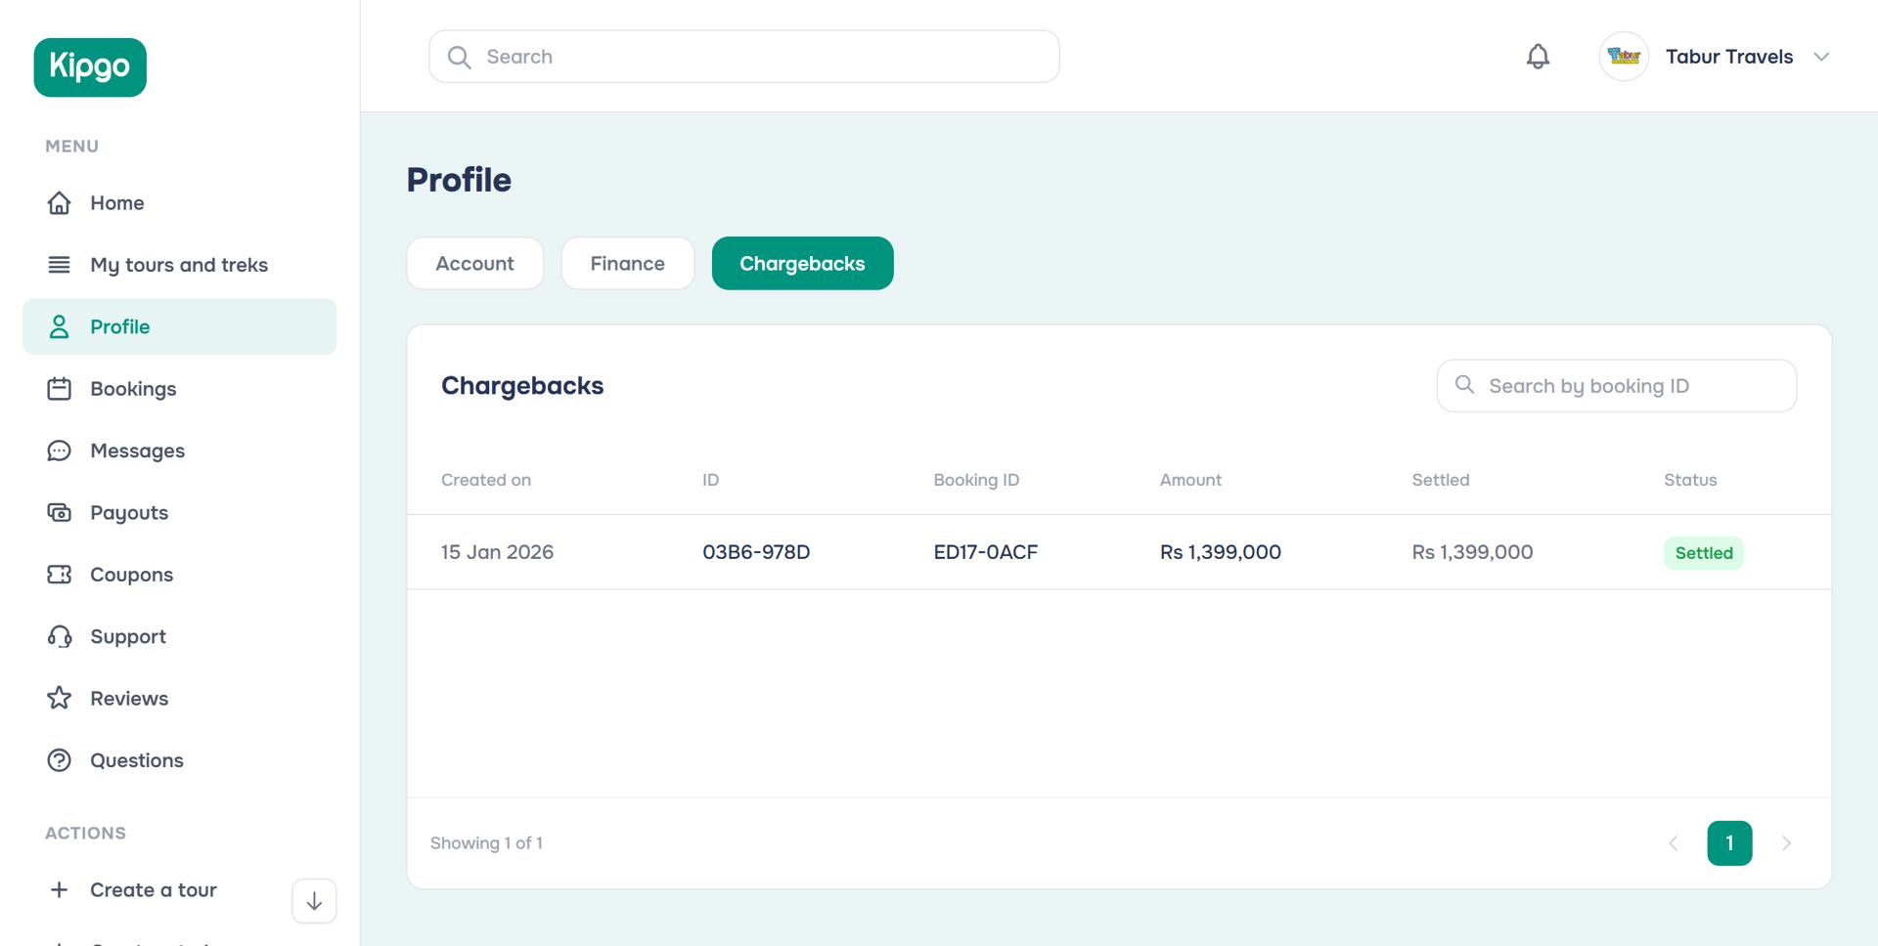Open the Home menu item
This screenshot has height=946, width=1878.
60,202
